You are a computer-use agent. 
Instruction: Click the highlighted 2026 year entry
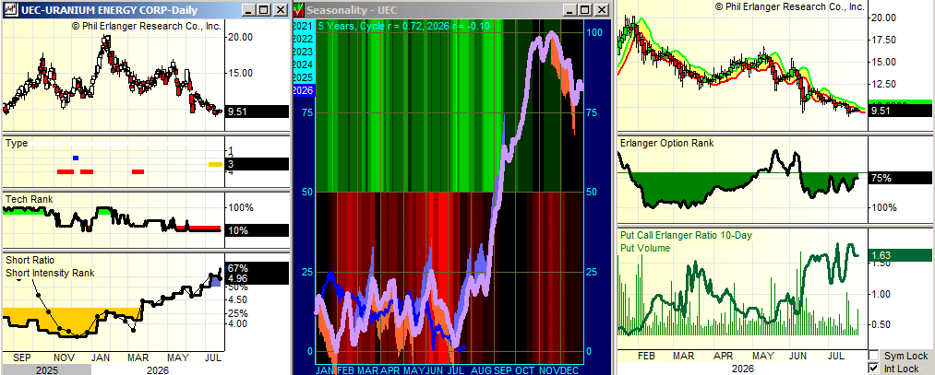pos(304,91)
